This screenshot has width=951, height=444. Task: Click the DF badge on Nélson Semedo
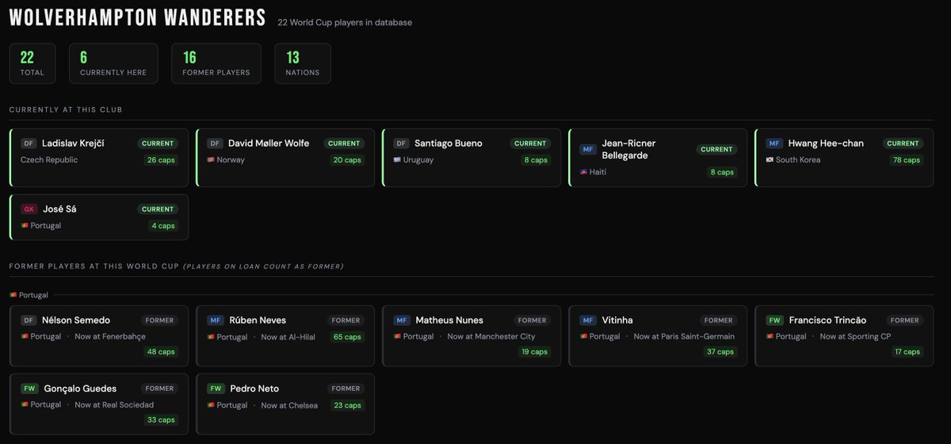tap(29, 320)
